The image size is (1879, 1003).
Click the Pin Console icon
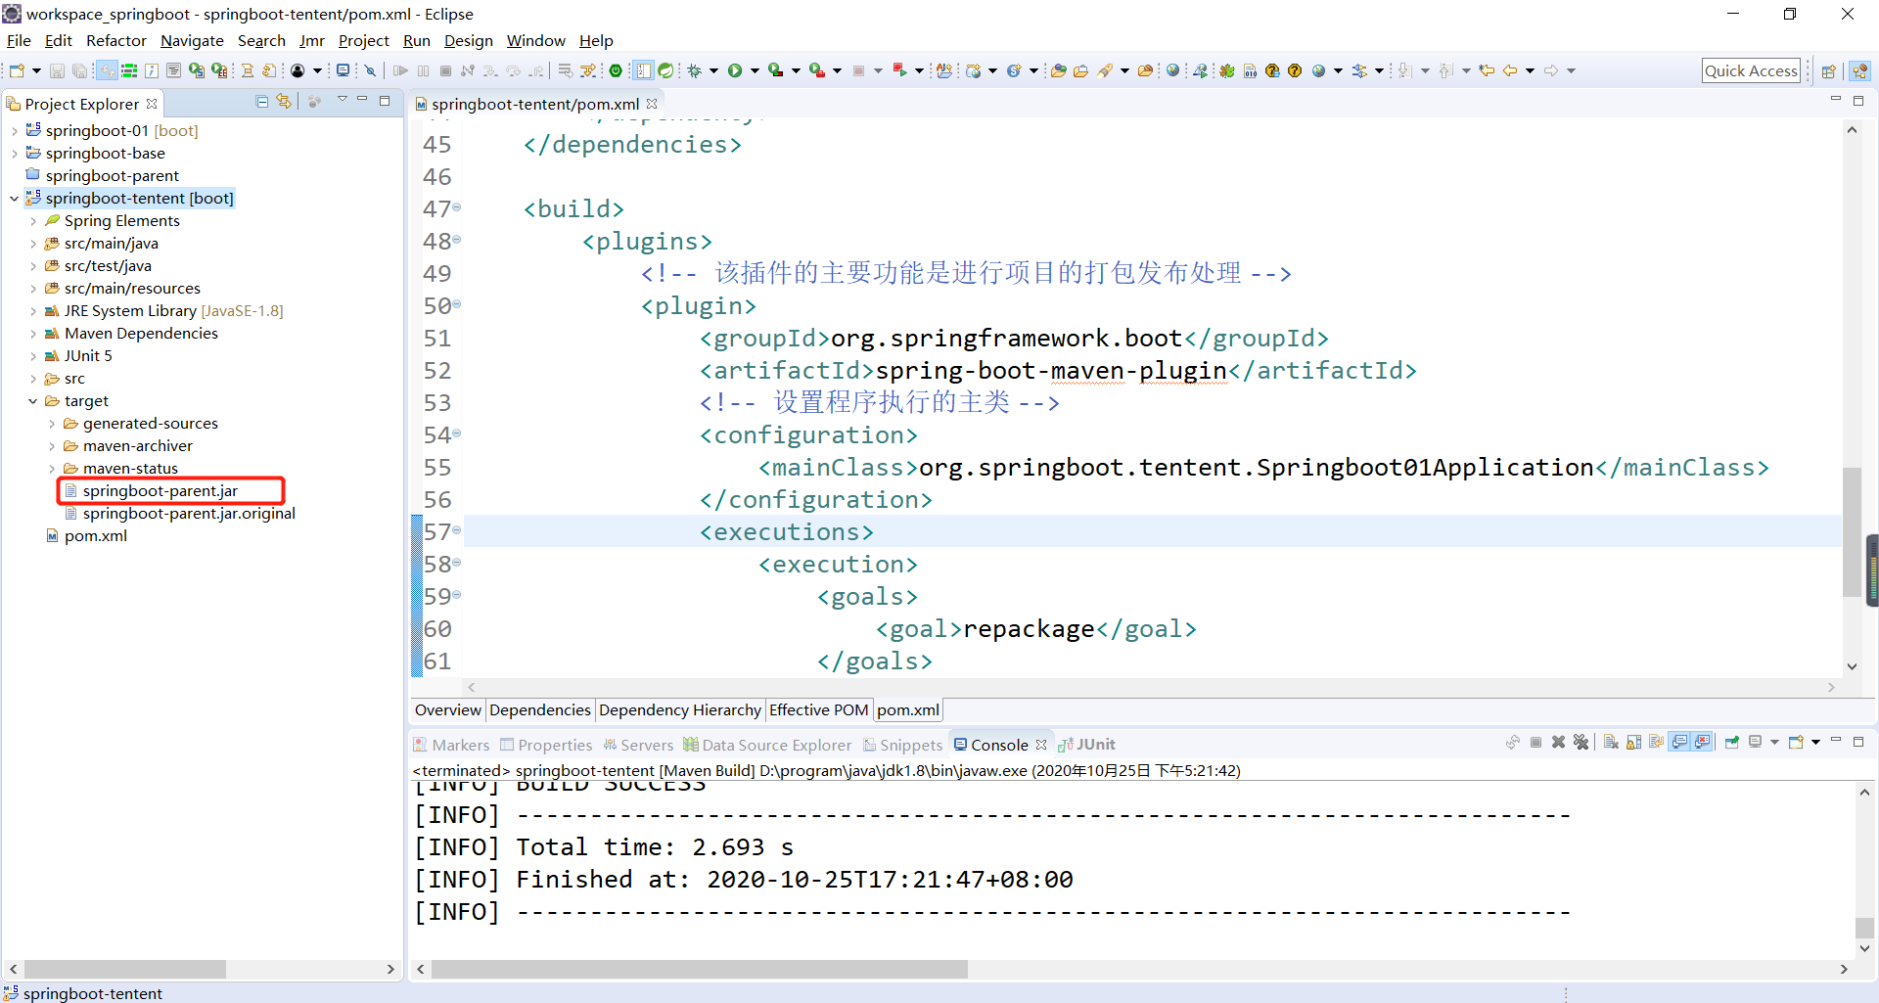pyautogui.click(x=1731, y=742)
